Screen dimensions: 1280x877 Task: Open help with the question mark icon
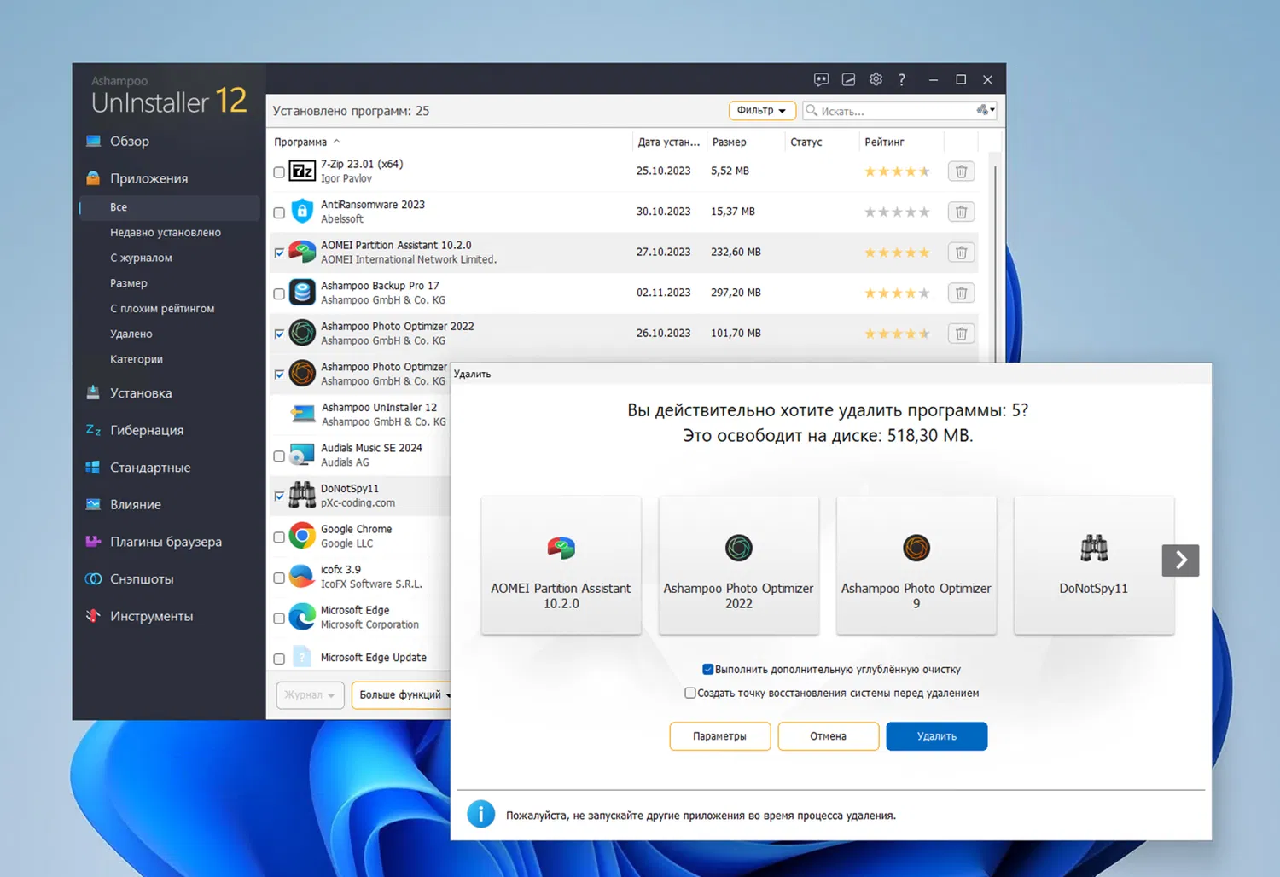point(902,79)
